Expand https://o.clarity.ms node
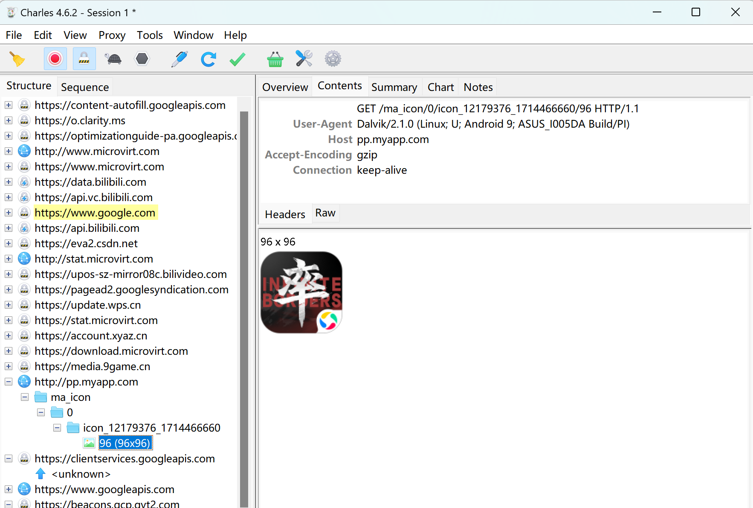Image resolution: width=753 pixels, height=508 pixels. click(x=9, y=120)
